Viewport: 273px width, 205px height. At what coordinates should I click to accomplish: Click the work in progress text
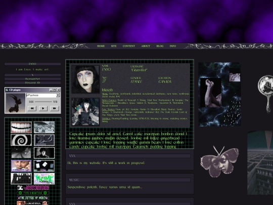coord(106,163)
